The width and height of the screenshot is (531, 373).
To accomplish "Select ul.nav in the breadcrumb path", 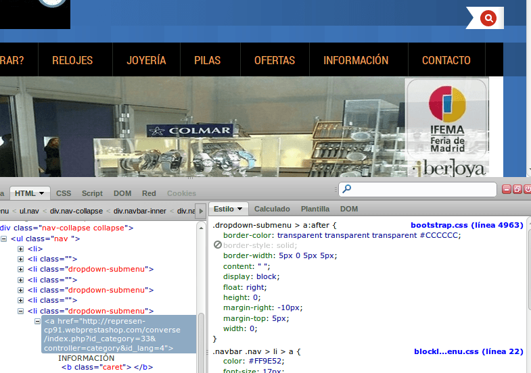I will point(29,211).
